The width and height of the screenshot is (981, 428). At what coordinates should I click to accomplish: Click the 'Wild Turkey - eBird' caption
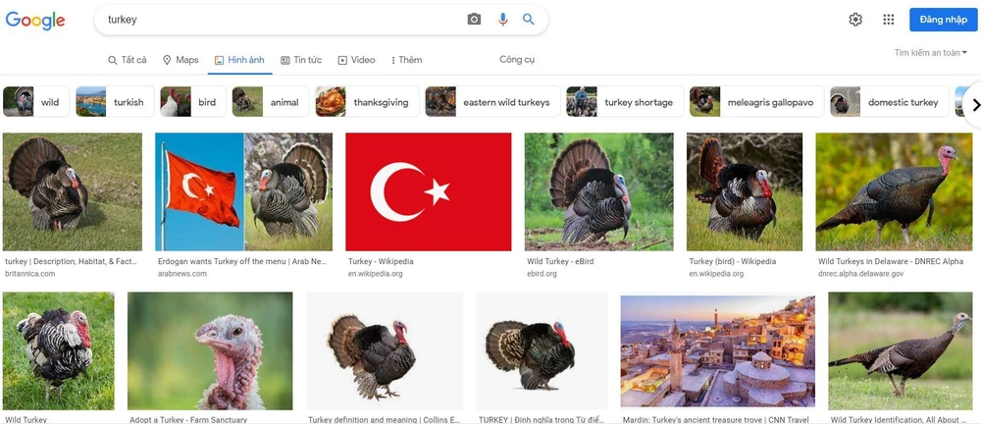(560, 261)
